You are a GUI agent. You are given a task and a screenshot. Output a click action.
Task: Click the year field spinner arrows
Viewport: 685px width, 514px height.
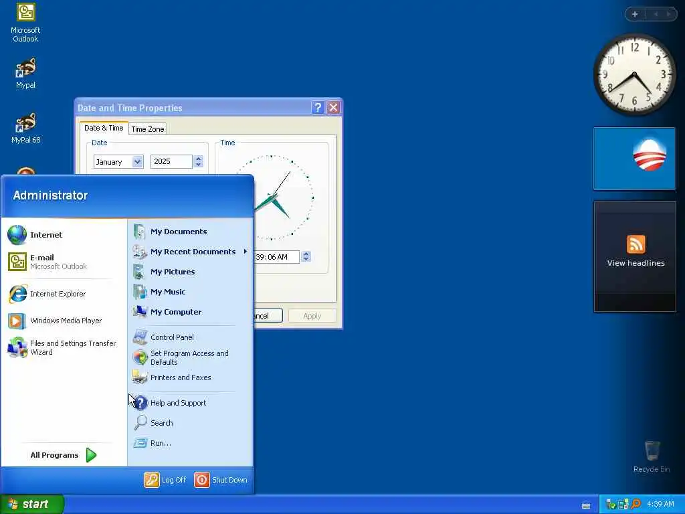(x=199, y=162)
